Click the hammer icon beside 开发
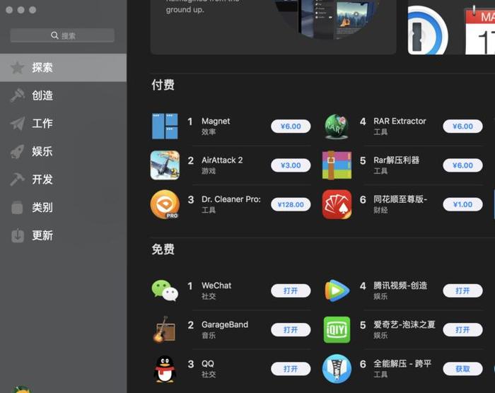The height and width of the screenshot is (393, 495). click(x=18, y=179)
